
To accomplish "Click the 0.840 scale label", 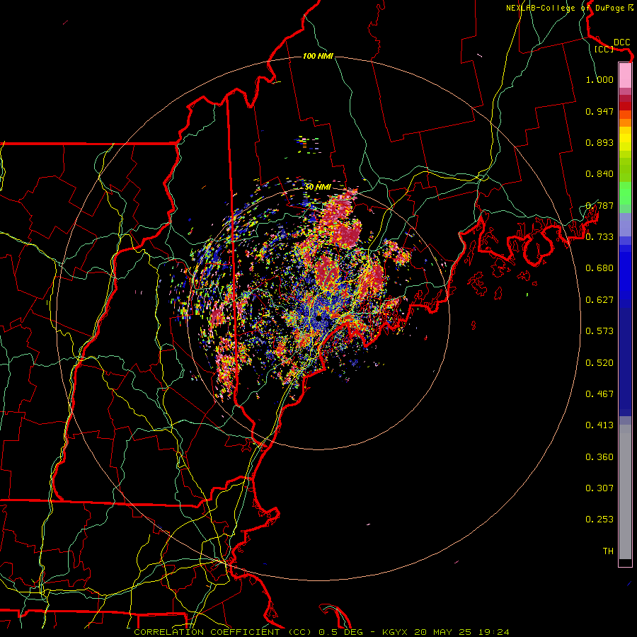I will pos(599,174).
